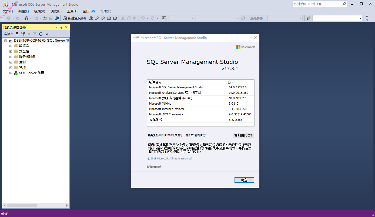Click the Navigate Forward toolbar icon

point(18,18)
